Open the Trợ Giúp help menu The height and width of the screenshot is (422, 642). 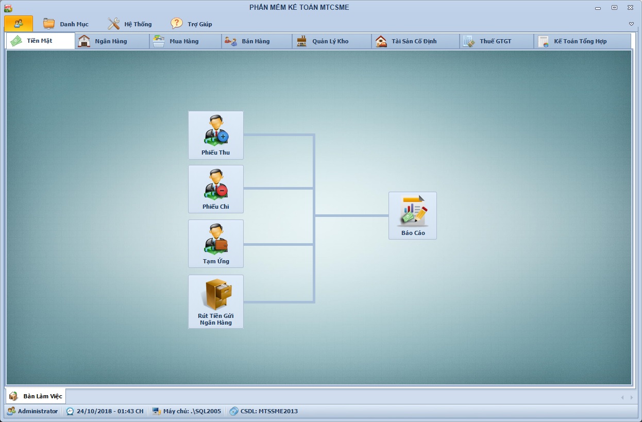click(192, 24)
